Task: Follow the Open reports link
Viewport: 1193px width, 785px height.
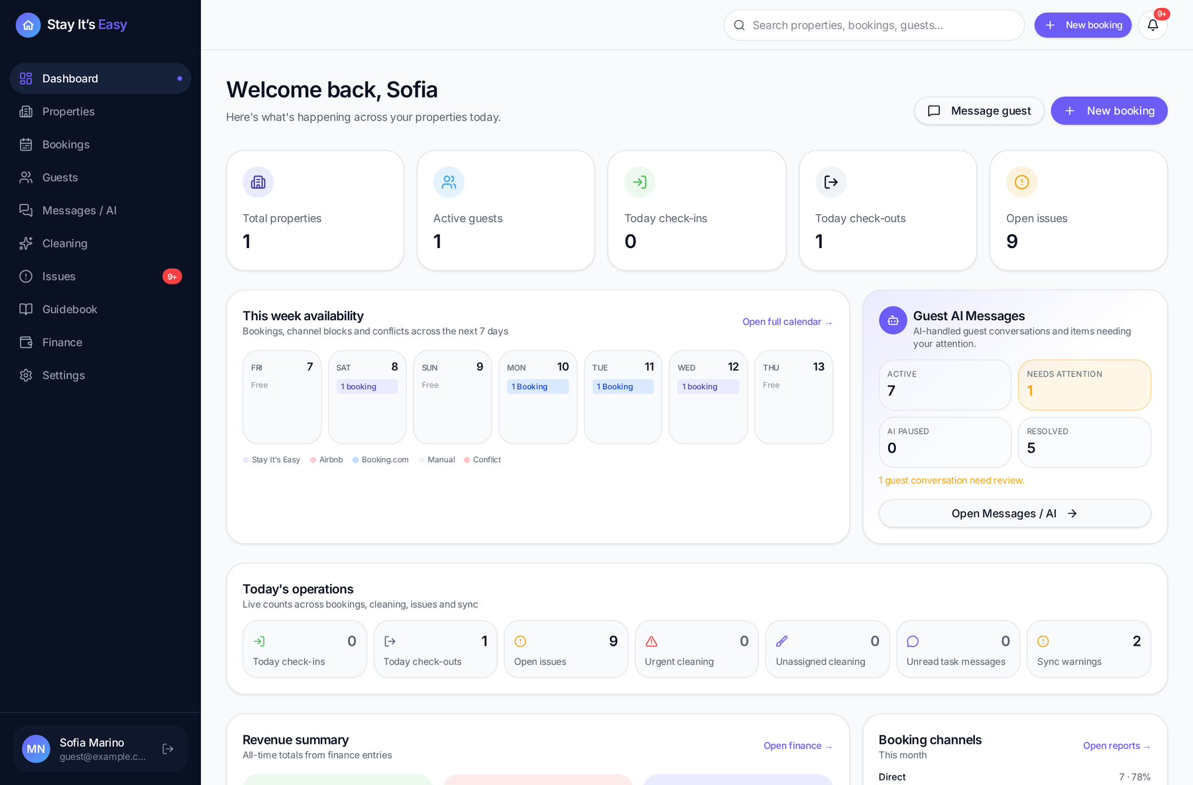Action: [x=1116, y=746]
